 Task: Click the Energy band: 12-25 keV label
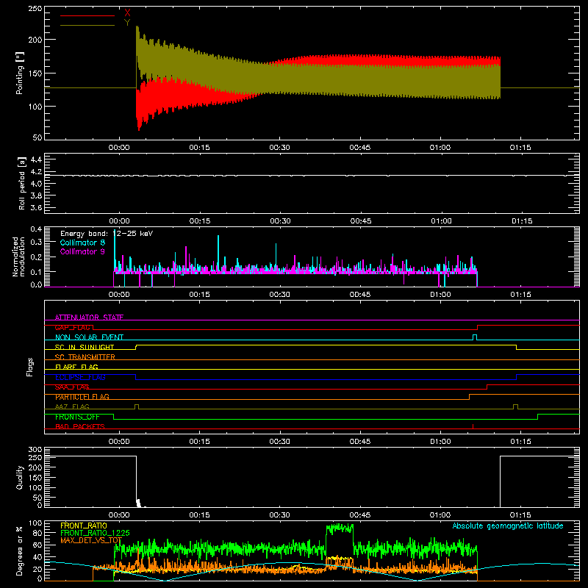(x=107, y=234)
